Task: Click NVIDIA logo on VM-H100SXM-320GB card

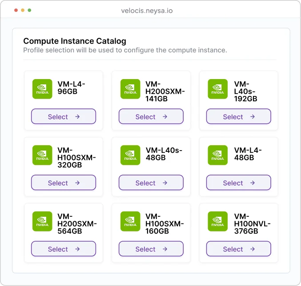Action: pyautogui.click(x=42, y=155)
